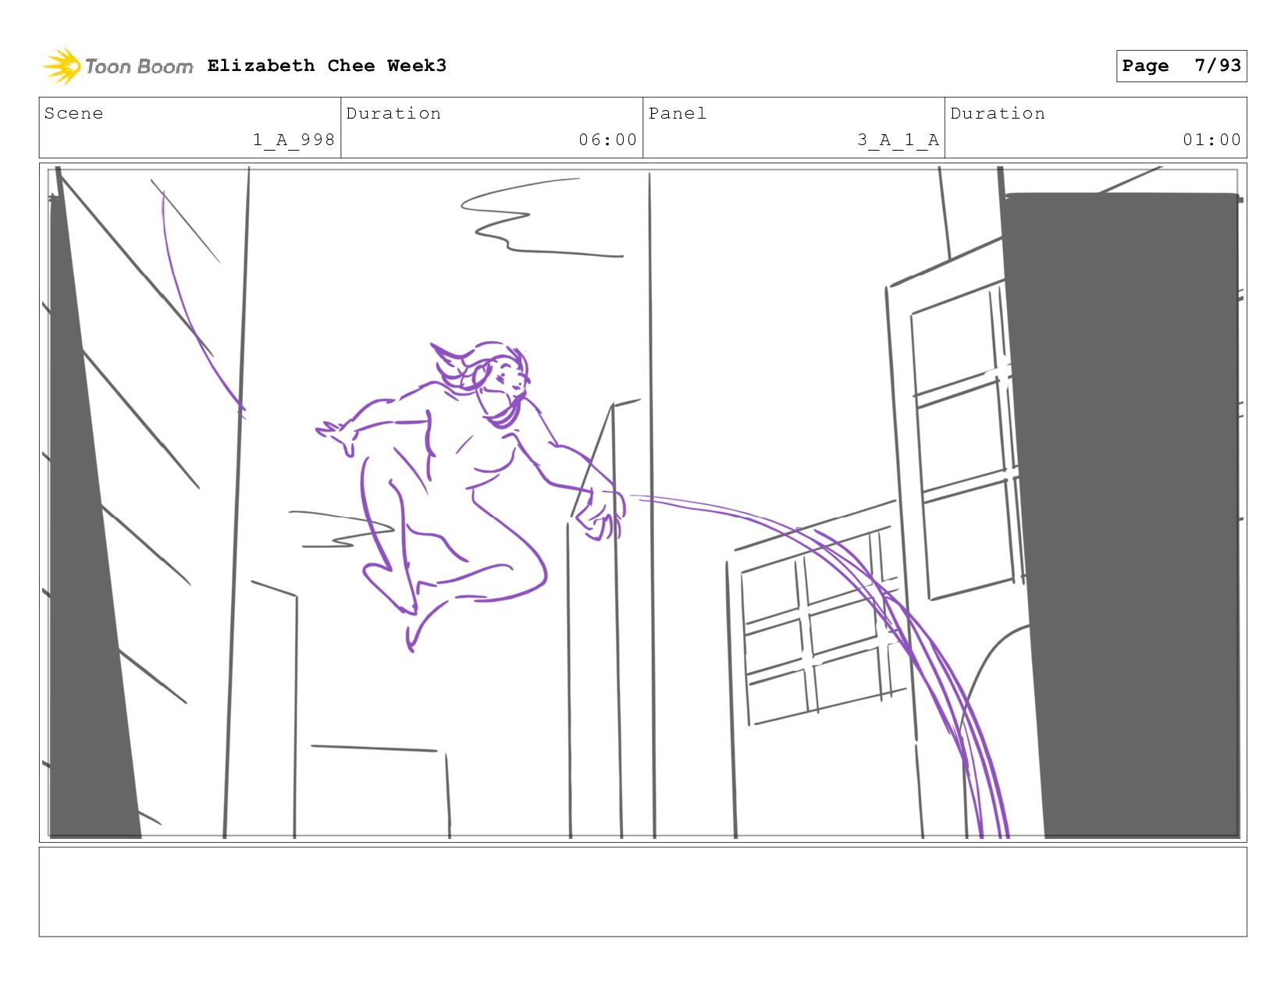
Task: Click the 'Scene' header label
Action: [x=74, y=113]
